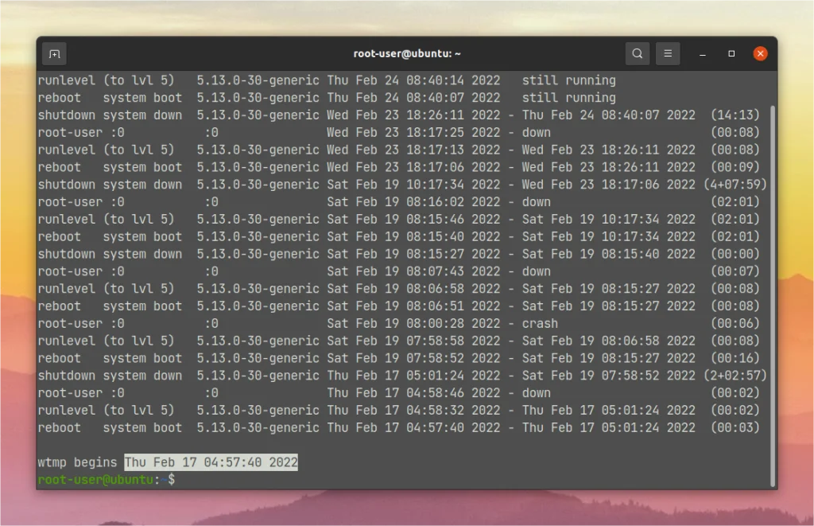The image size is (814, 526).
Task: Maximize the terminal window
Action: click(731, 53)
